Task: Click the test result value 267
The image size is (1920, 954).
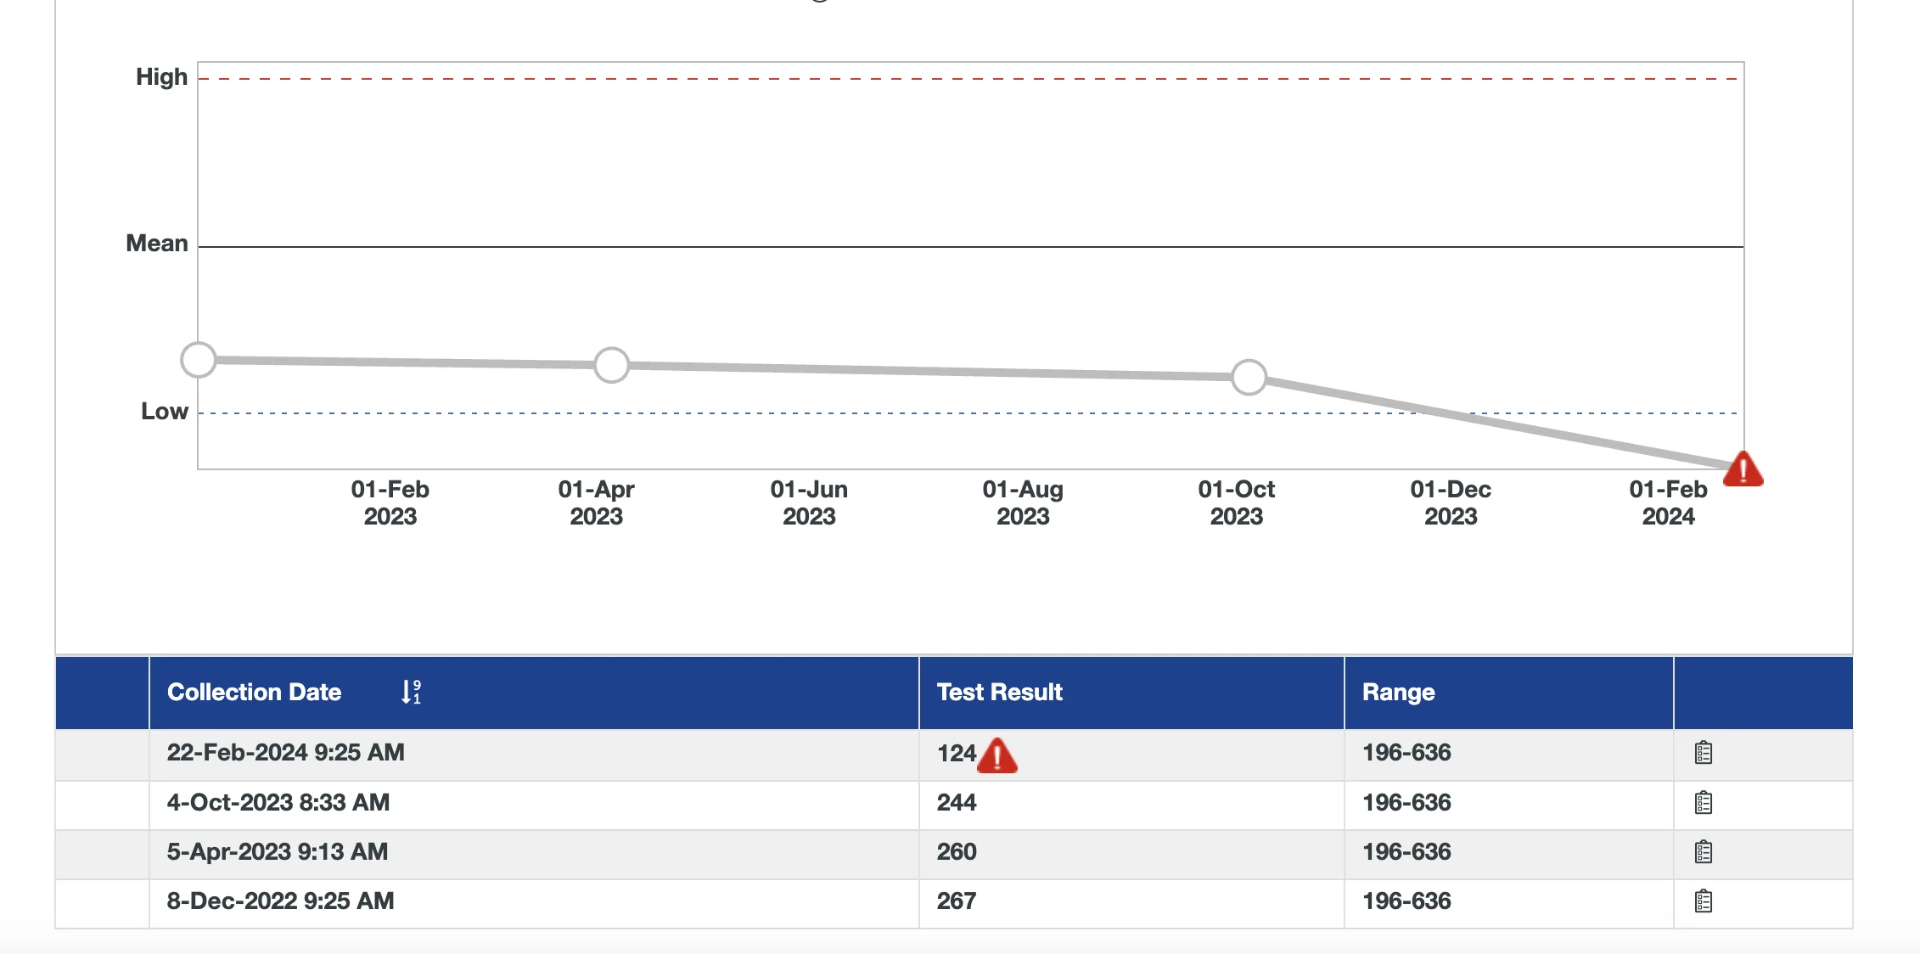Action: click(957, 901)
